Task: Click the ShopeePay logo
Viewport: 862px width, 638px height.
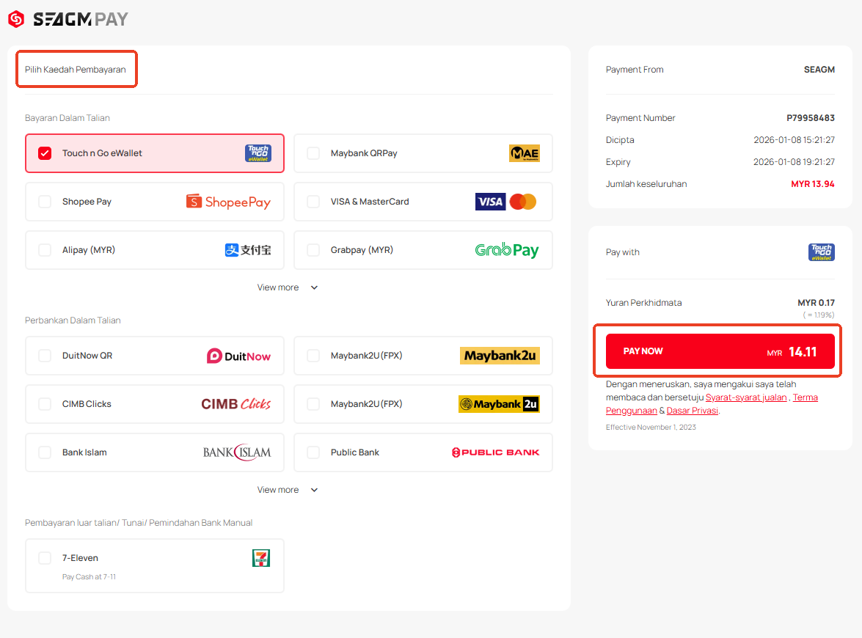Action: pos(228,202)
